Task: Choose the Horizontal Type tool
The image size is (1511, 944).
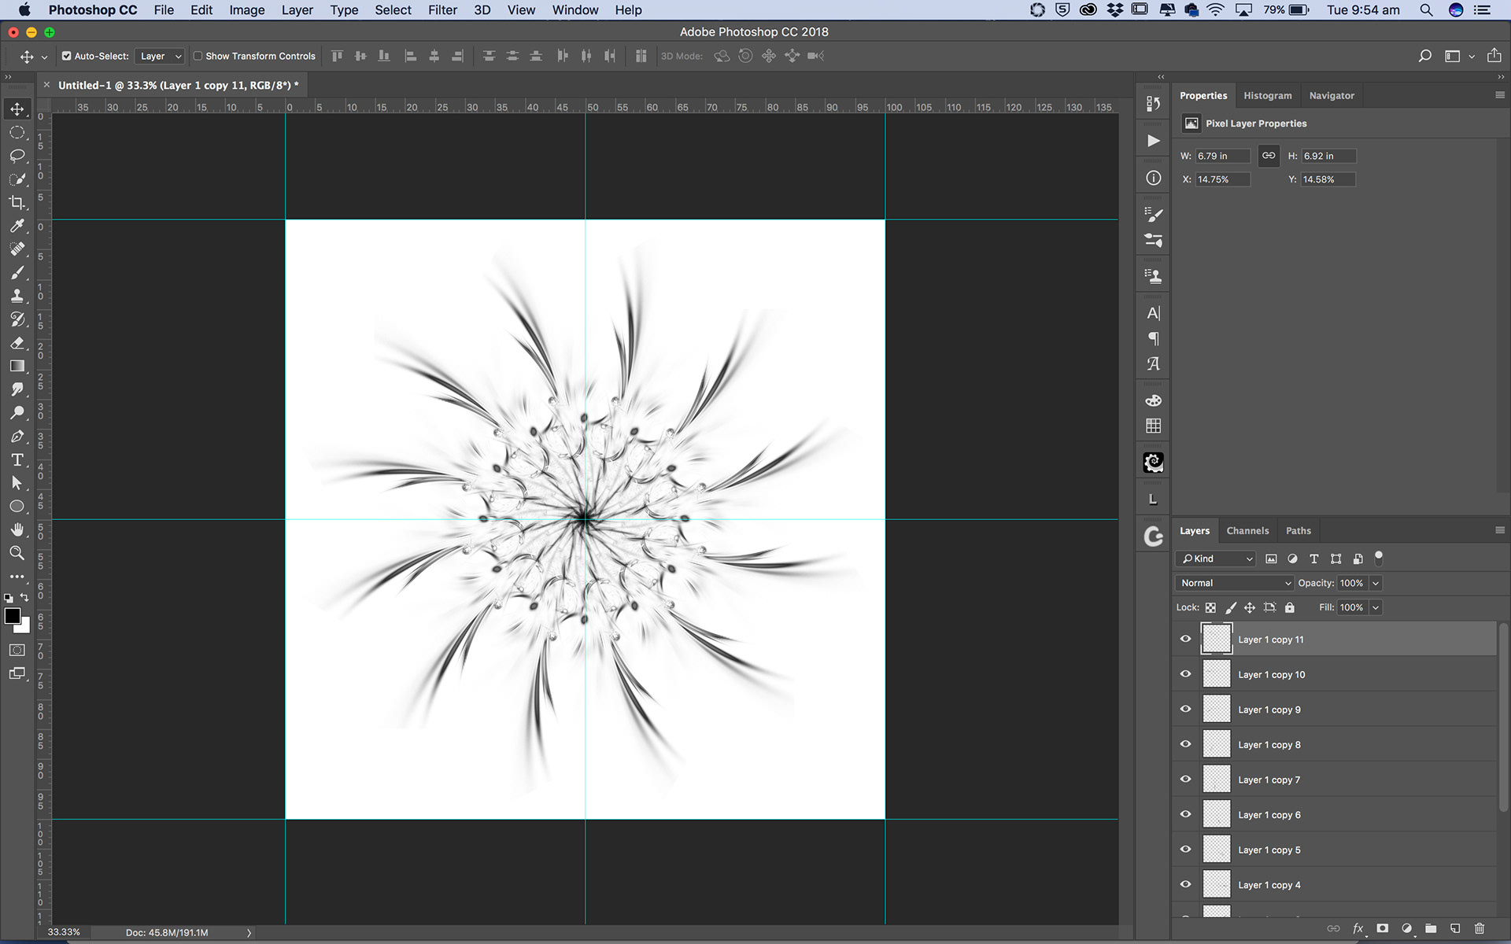Action: pos(17,460)
